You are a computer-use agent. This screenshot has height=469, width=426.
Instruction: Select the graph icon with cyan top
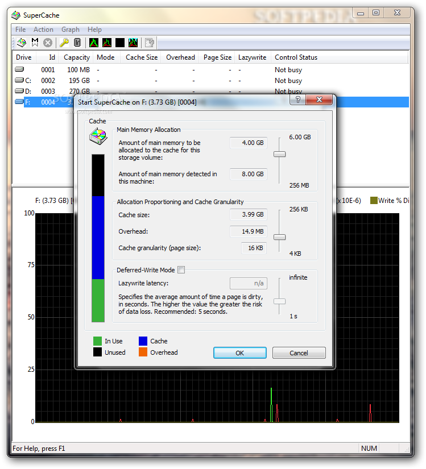point(133,43)
